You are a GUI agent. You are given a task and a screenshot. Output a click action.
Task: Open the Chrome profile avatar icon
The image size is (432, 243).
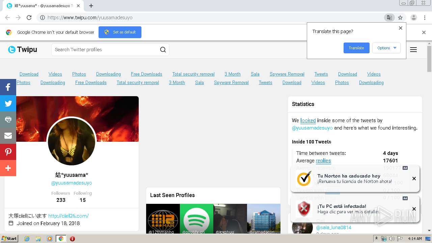[414, 18]
